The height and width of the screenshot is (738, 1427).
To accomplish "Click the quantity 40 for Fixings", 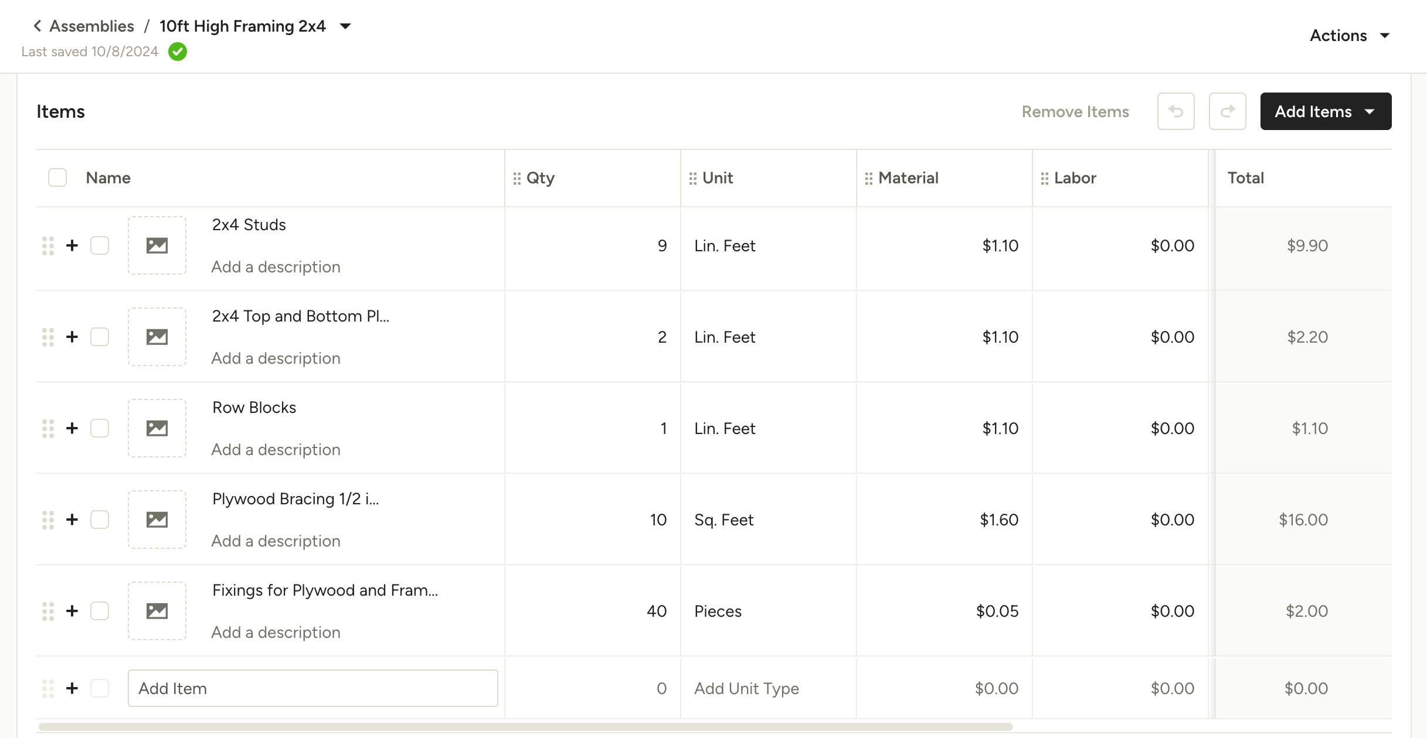I will coord(657,611).
